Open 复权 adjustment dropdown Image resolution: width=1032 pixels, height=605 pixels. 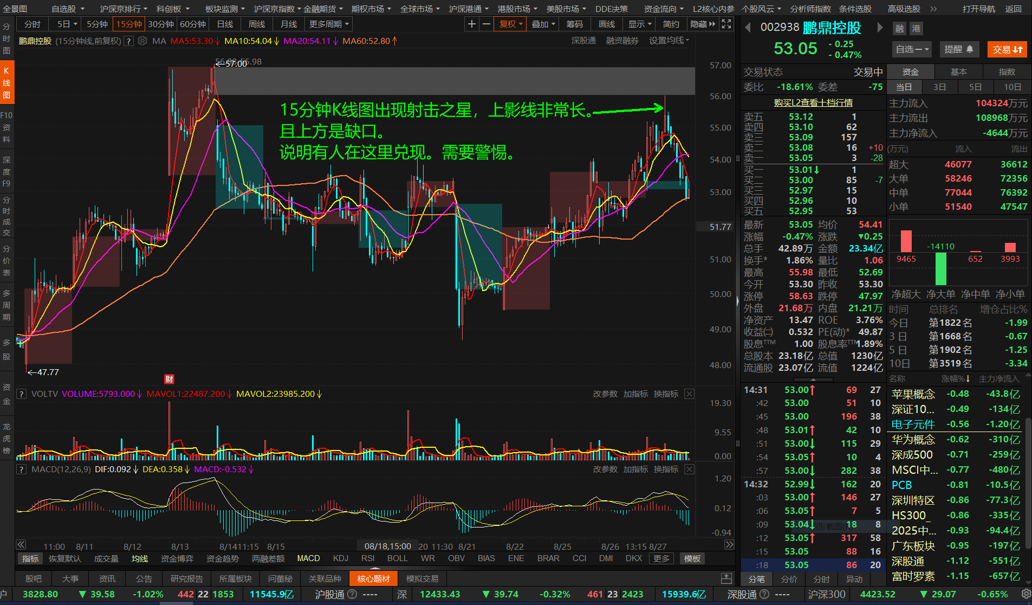511,24
